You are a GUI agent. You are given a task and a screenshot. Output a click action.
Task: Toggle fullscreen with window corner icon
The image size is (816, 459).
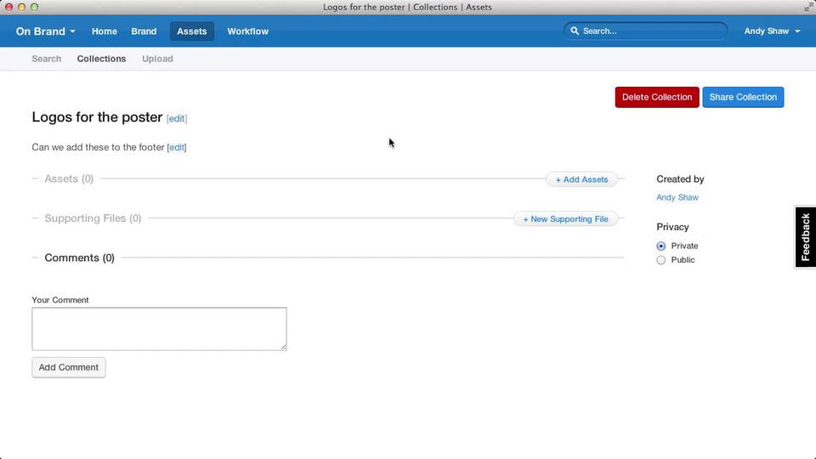808,7
